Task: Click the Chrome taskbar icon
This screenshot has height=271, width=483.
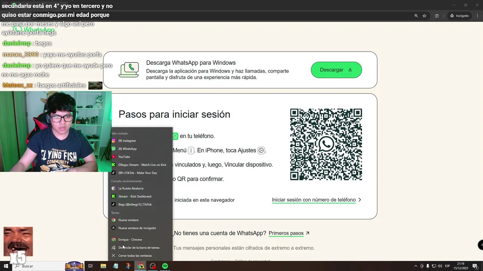Action: 141,266
